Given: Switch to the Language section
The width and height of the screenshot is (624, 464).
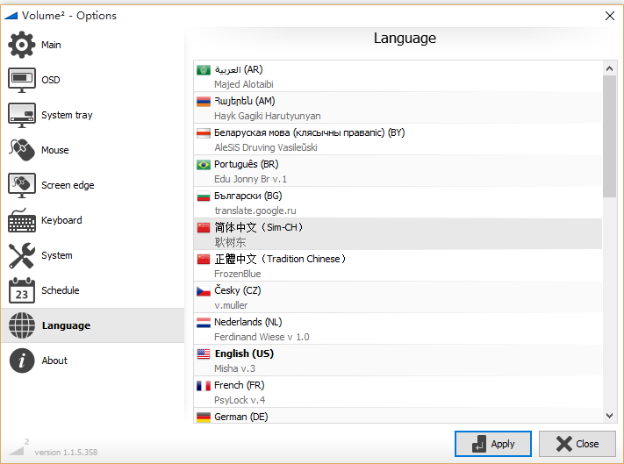Looking at the screenshot, I should (65, 325).
